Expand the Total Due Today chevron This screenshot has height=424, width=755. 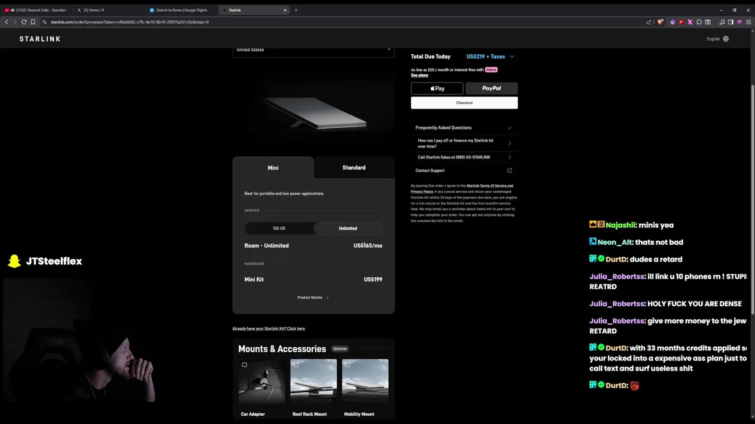pos(511,57)
